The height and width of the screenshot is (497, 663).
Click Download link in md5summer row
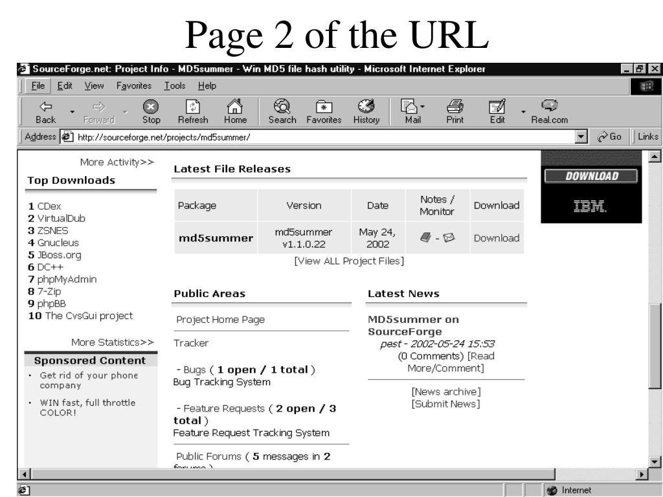(x=497, y=238)
